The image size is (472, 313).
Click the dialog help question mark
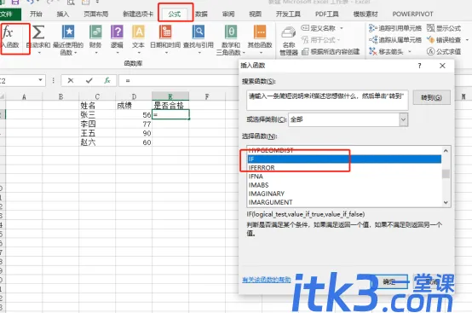(420, 66)
